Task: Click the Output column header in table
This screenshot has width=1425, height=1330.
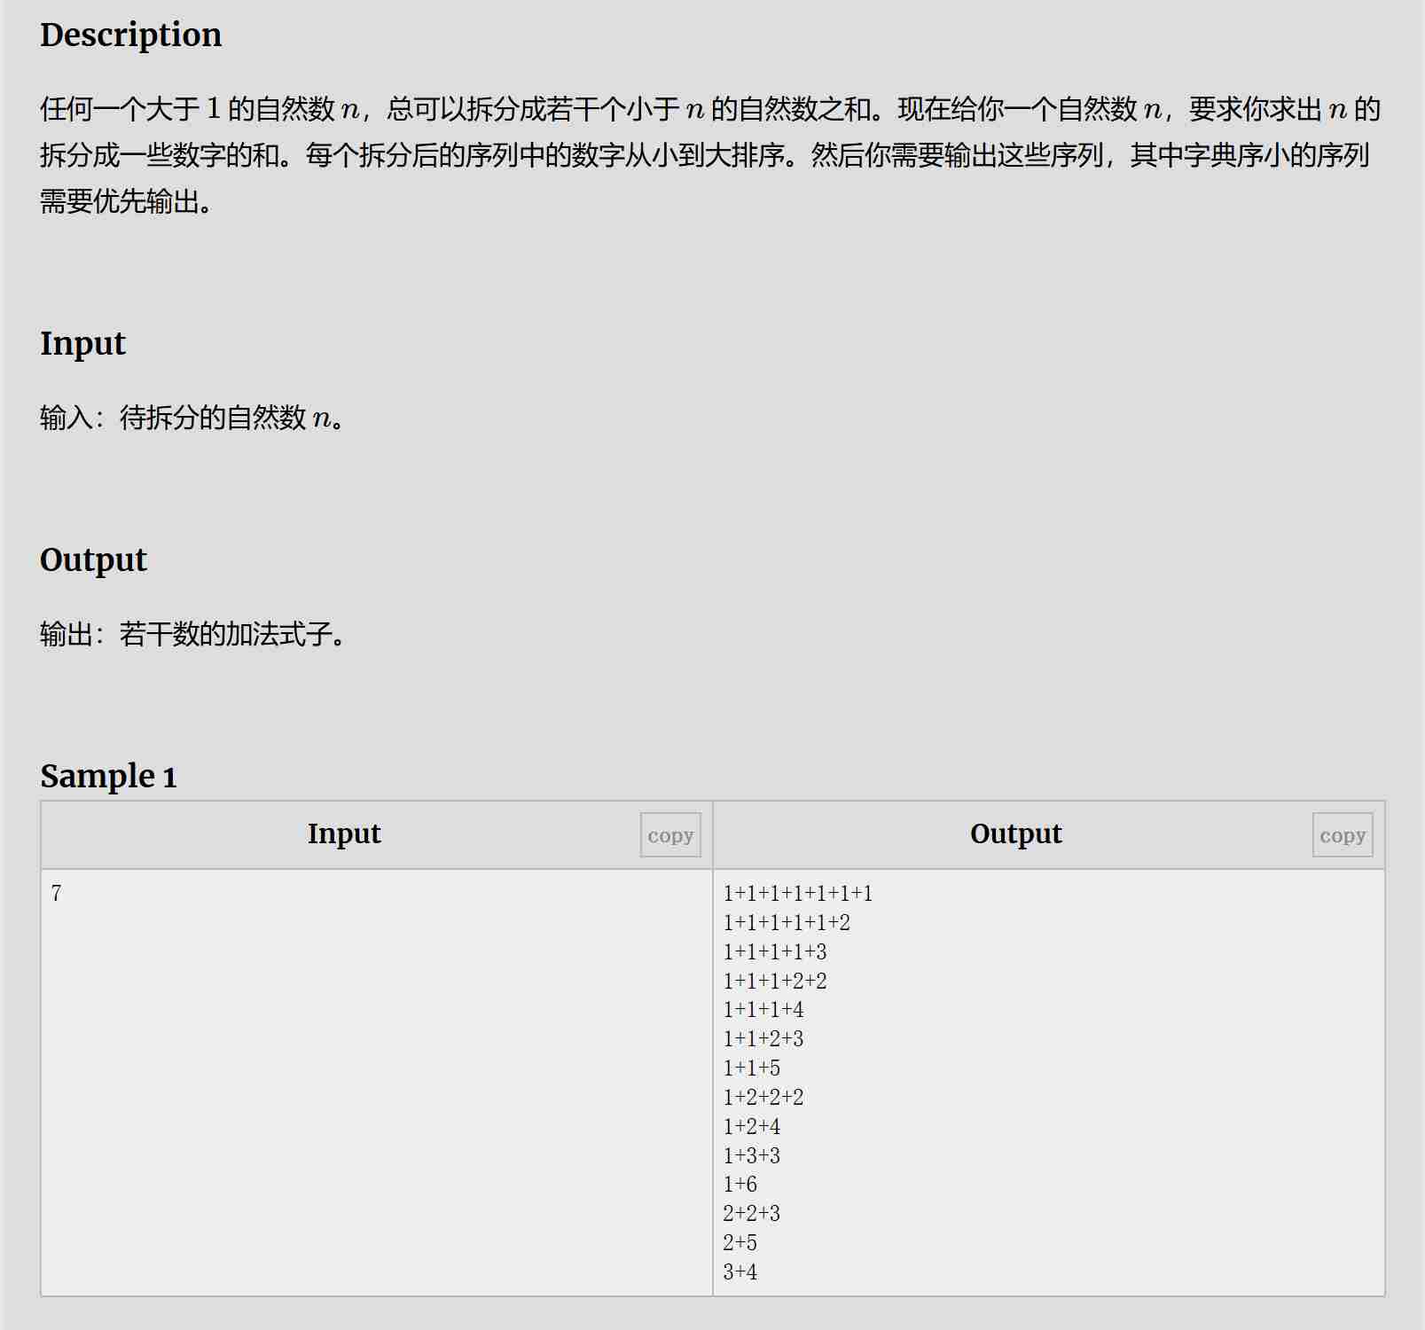Action: tap(1016, 834)
